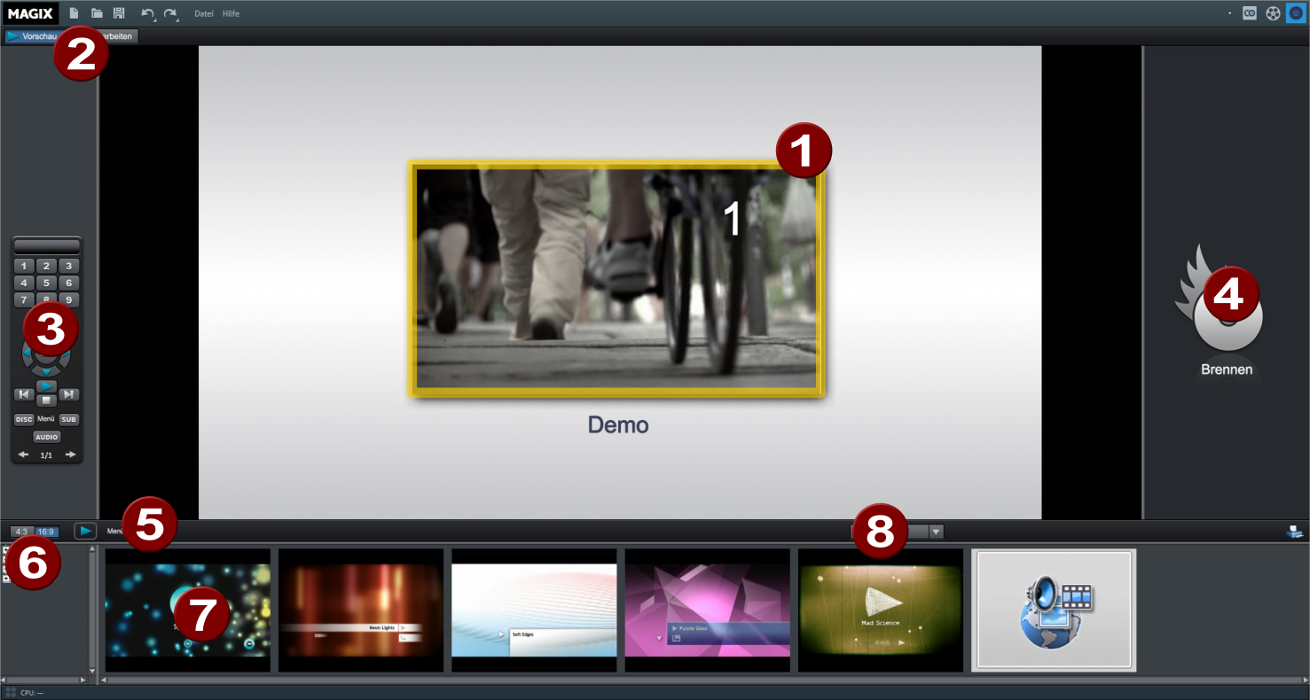Open the printer icon above the templates
Screen dimensions: 1310x700
[1295, 532]
